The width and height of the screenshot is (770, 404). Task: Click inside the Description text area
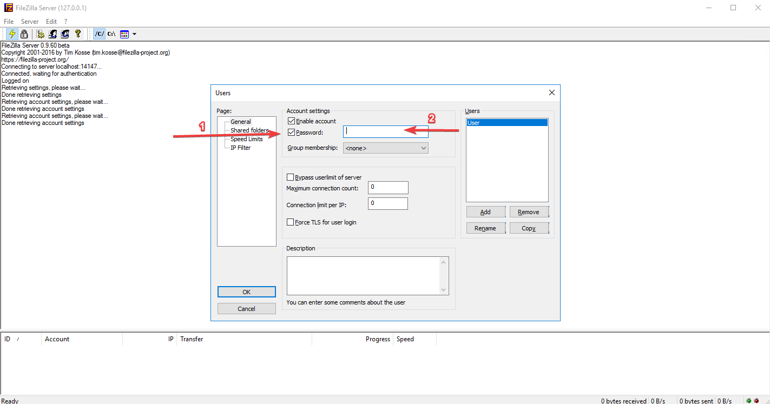[363, 276]
